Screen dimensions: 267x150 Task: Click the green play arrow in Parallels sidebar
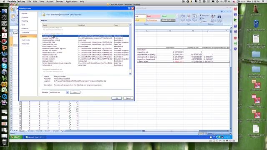pyautogui.click(x=235, y=20)
